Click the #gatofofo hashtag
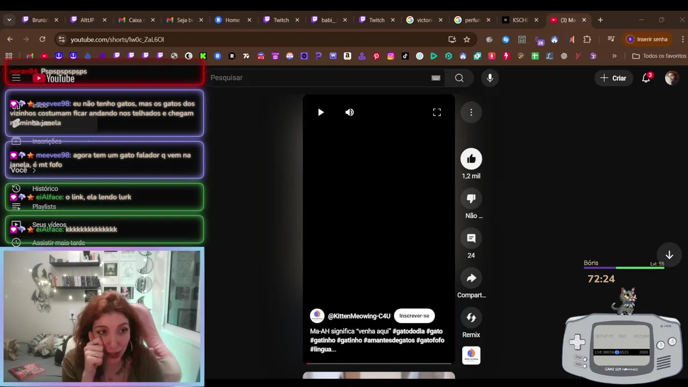Viewport: 688px width, 387px height. pyautogui.click(x=431, y=340)
